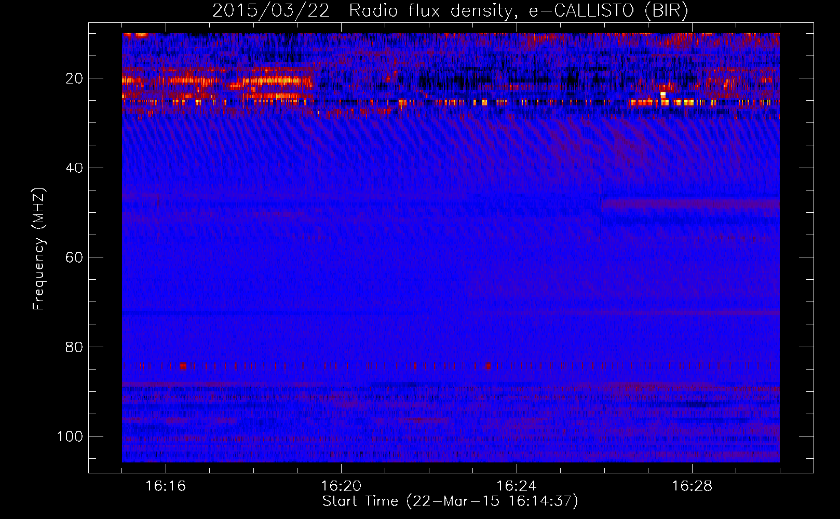Click the "Frequency (MHZ)" axis label
The image size is (840, 519).
[39, 249]
